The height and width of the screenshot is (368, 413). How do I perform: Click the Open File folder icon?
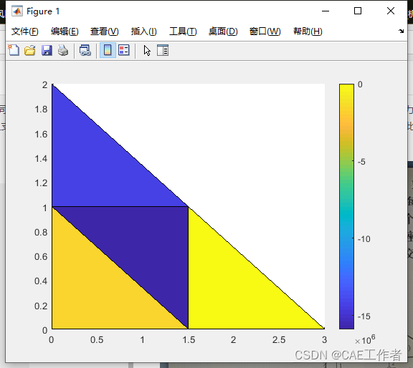pos(30,50)
